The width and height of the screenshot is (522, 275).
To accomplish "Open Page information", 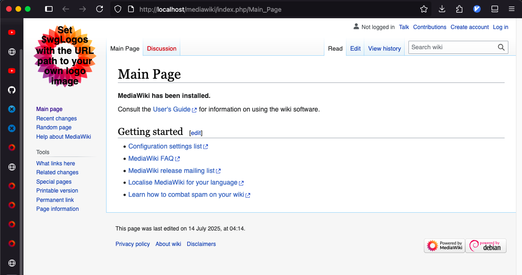I will pyautogui.click(x=58, y=209).
